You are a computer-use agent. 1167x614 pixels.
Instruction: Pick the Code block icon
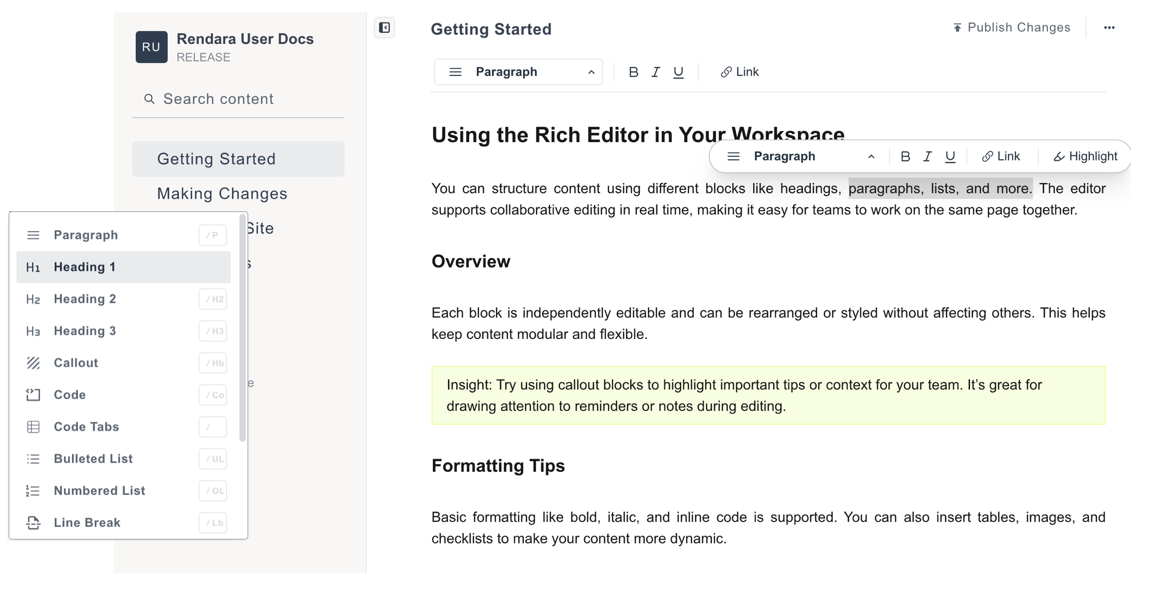point(33,395)
